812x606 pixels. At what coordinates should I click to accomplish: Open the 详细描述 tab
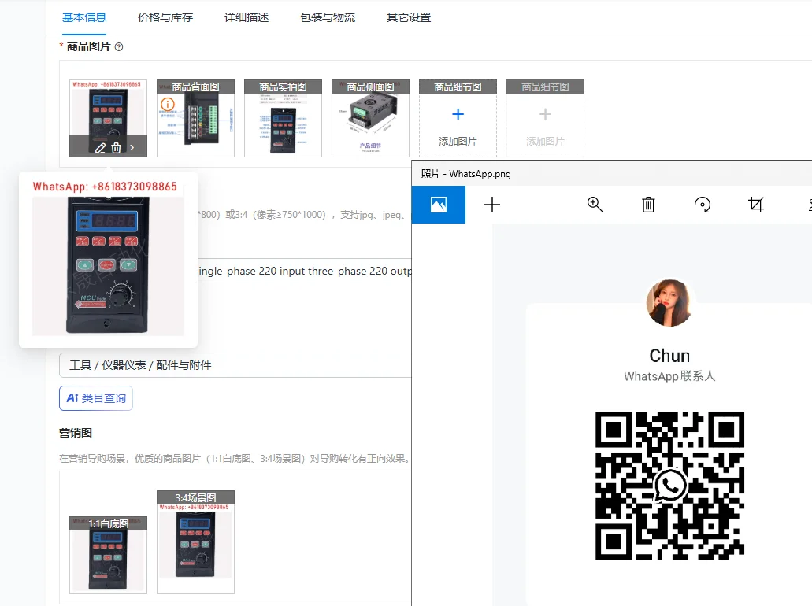(x=247, y=17)
